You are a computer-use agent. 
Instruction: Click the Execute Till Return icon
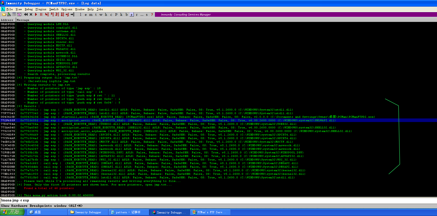pos(67,15)
